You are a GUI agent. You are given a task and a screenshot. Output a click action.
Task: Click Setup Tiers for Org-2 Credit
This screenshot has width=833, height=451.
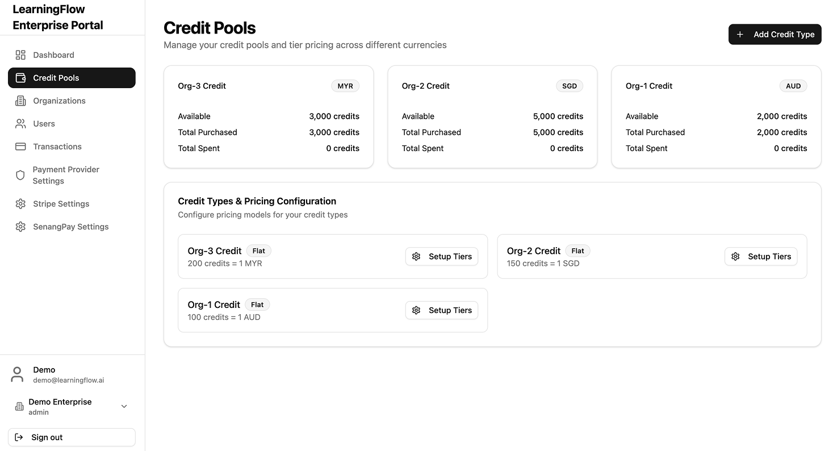[x=761, y=256]
